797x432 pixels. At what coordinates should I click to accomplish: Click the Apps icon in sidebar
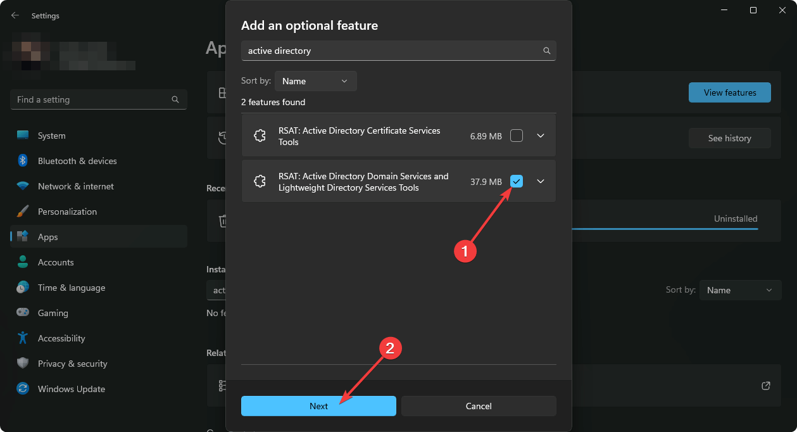[23, 237]
